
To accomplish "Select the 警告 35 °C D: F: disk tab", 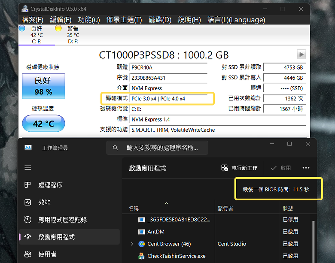I will click(x=73, y=35).
